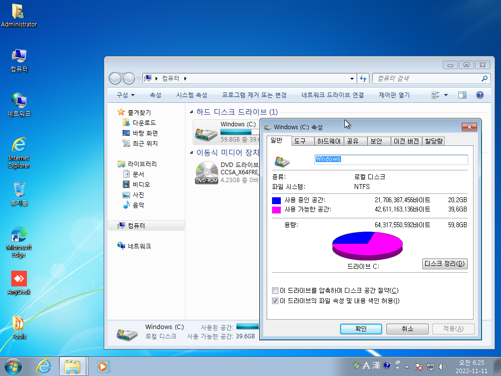Collapse 이동식 미디어 장치 group

point(191,153)
